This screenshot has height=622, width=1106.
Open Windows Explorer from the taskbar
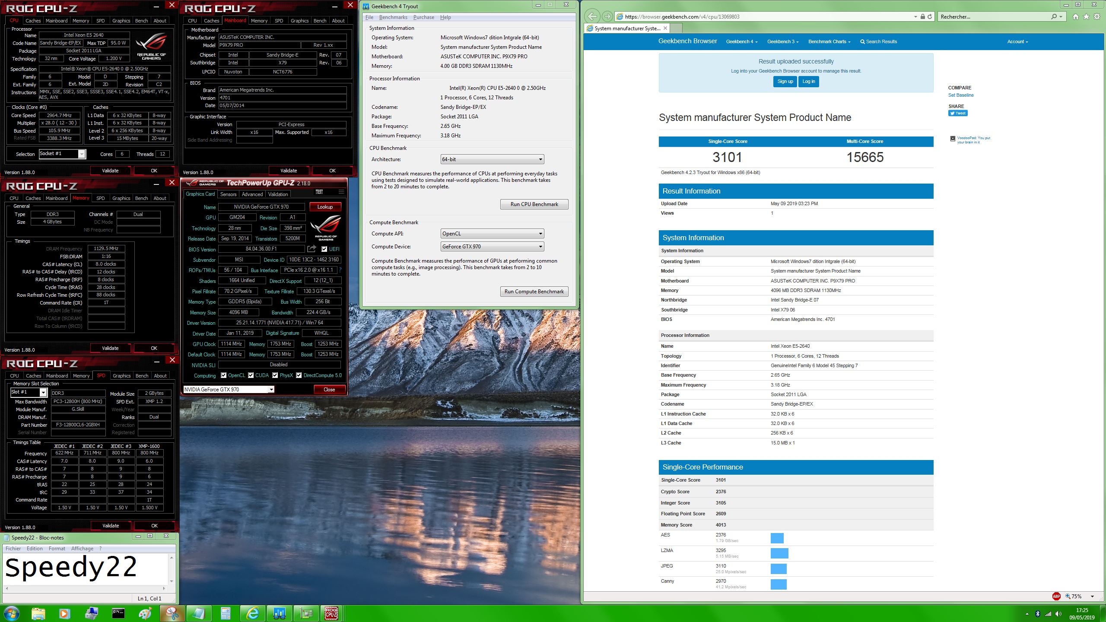38,613
